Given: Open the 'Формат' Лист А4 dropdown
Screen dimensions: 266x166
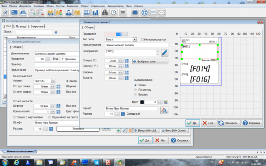Looking at the screenshot, I should (53, 81).
